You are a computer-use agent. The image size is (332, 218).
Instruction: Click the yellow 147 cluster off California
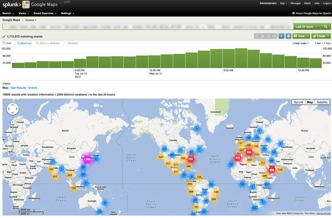(x=161, y=157)
